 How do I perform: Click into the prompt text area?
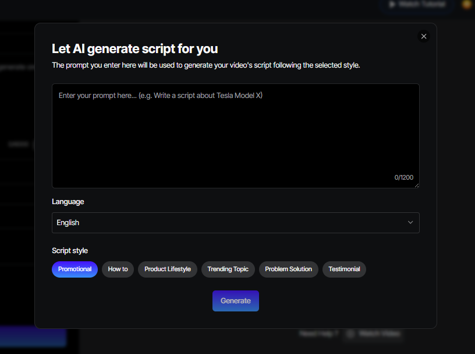[235, 135]
